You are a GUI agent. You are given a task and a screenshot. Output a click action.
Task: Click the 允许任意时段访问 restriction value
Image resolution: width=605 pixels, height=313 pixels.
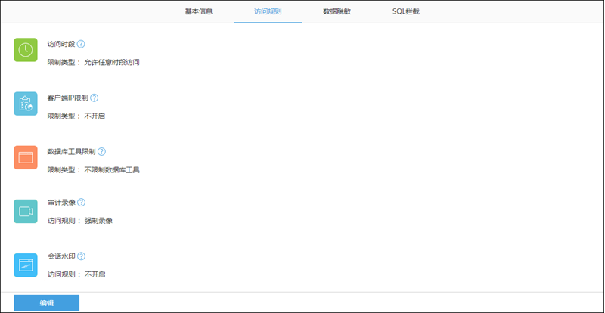112,62
